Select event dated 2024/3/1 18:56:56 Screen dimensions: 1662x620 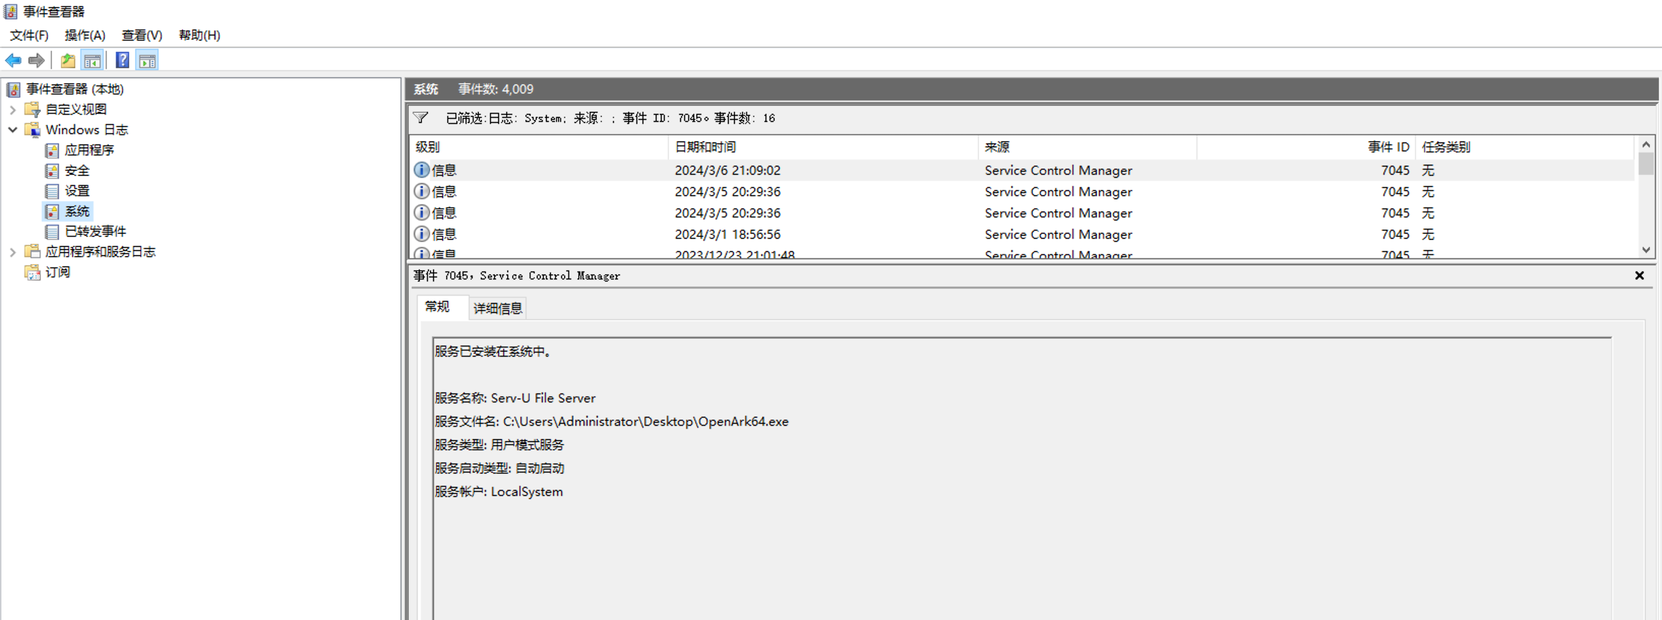[x=727, y=234]
